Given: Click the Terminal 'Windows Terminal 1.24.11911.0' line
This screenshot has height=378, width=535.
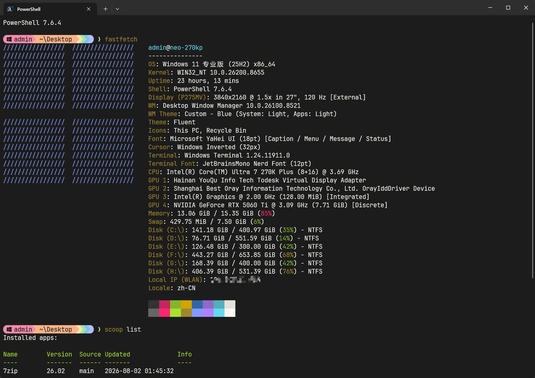Looking at the screenshot, I should tap(219, 155).
